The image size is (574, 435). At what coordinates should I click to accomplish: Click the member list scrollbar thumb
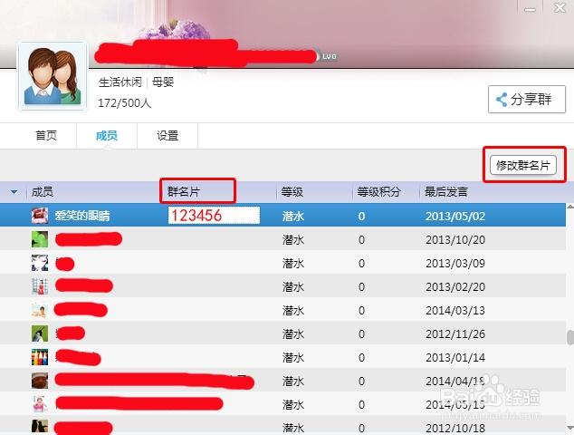point(570,337)
